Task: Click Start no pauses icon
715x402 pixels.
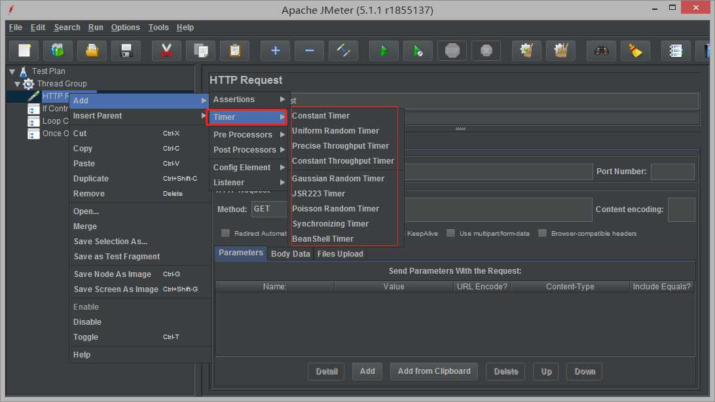Action: click(418, 50)
